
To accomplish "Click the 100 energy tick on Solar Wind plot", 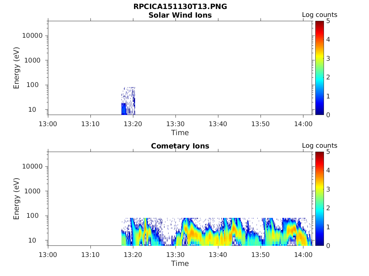I will (32, 85).
